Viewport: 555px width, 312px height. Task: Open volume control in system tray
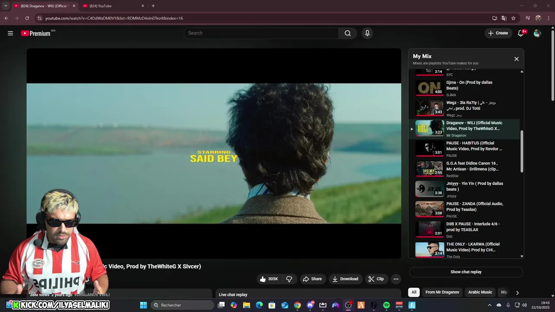pyautogui.click(x=524, y=305)
